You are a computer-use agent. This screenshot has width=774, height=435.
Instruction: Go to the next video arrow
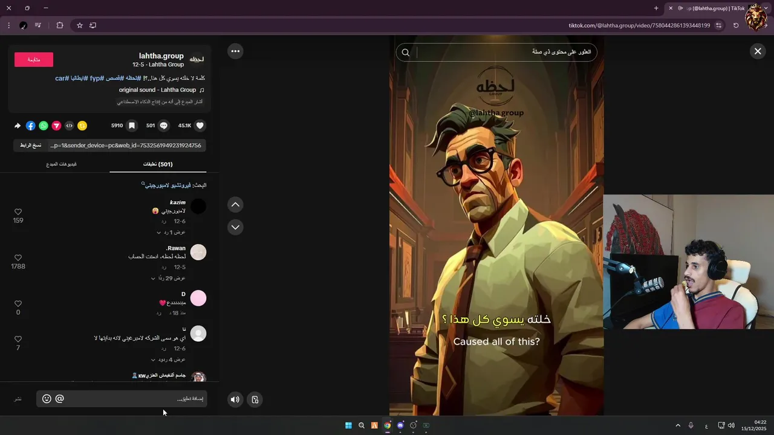pyautogui.click(x=235, y=227)
